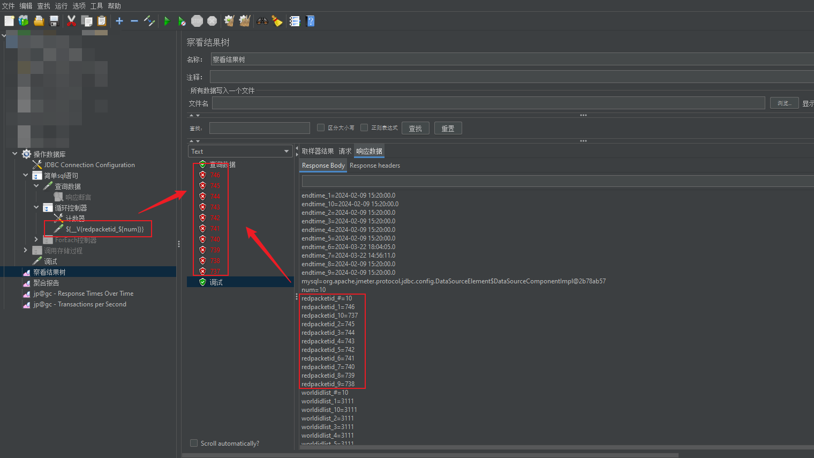
Task: Select jp@gc Response Times Over Time
Action: (83, 294)
